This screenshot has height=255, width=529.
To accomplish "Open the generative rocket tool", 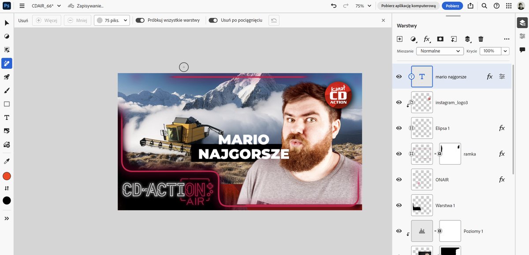I will point(7,77).
